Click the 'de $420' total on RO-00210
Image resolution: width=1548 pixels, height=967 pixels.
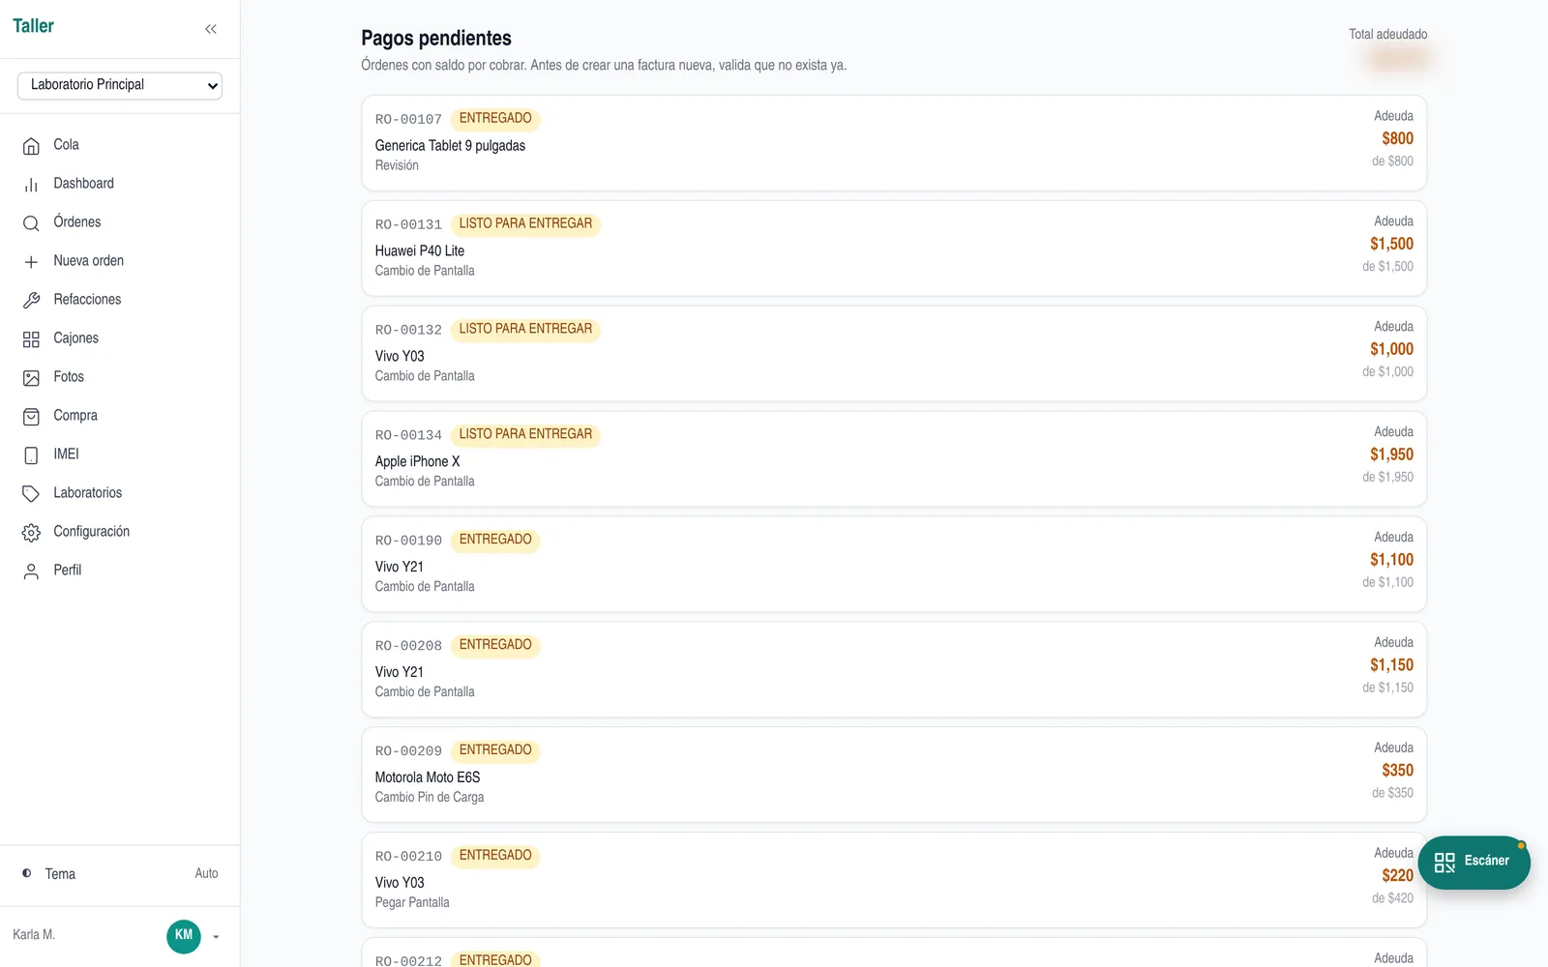pos(1392,898)
